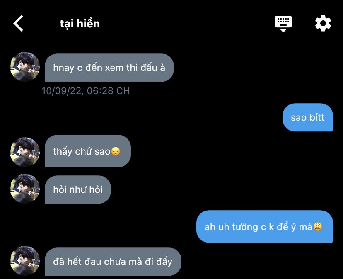Image resolution: width=343 pixels, height=279 pixels.
Task: Hide keyboard using keyboard icon
Action: 283,24
